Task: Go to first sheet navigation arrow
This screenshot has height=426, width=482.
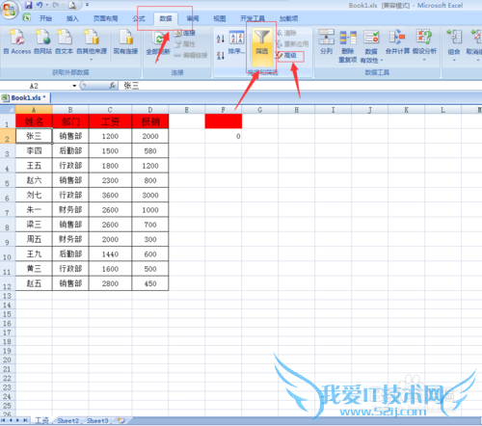Action: [x=4, y=420]
